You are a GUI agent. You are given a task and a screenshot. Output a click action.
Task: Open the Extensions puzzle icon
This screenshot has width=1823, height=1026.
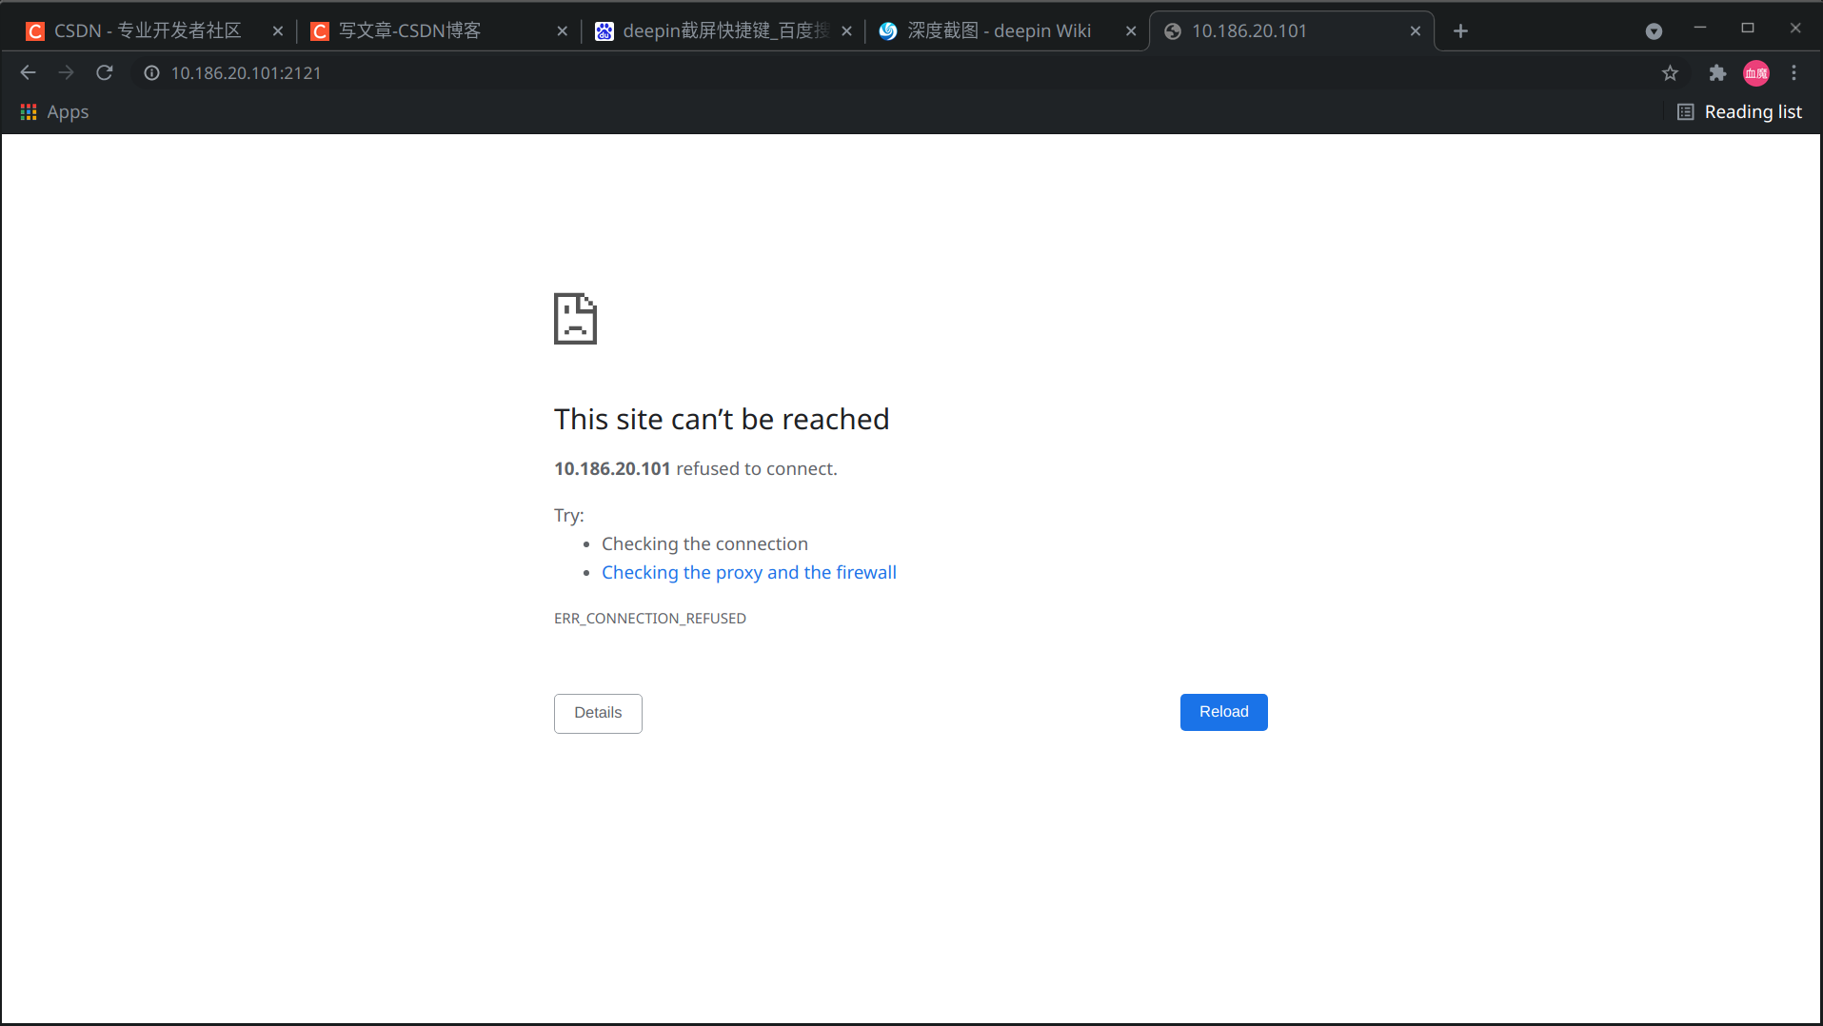(1717, 72)
